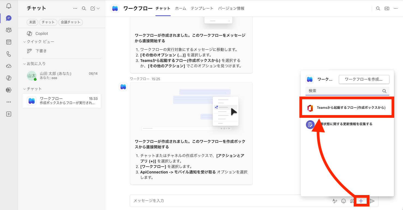Click ワークフローを作成... button
The image size is (403, 210).
(364, 79)
